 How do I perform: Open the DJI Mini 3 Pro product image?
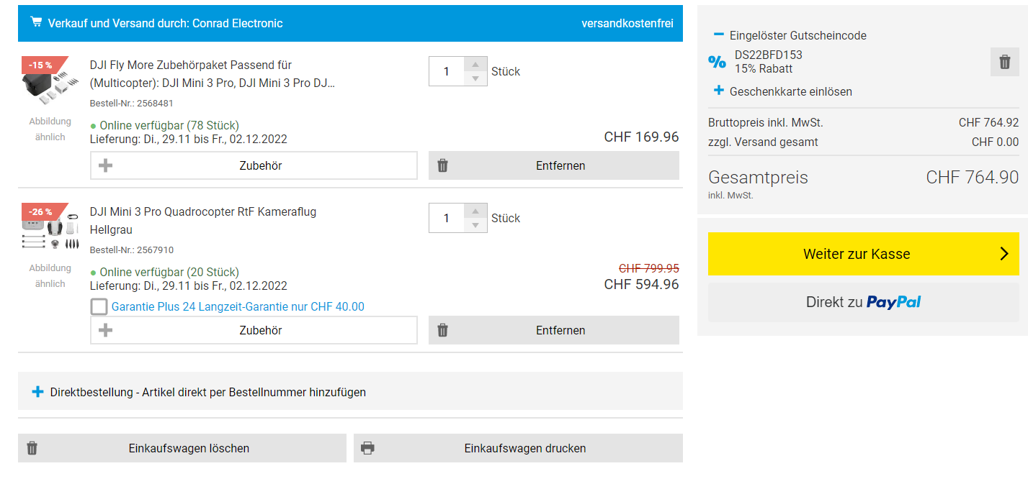49,232
